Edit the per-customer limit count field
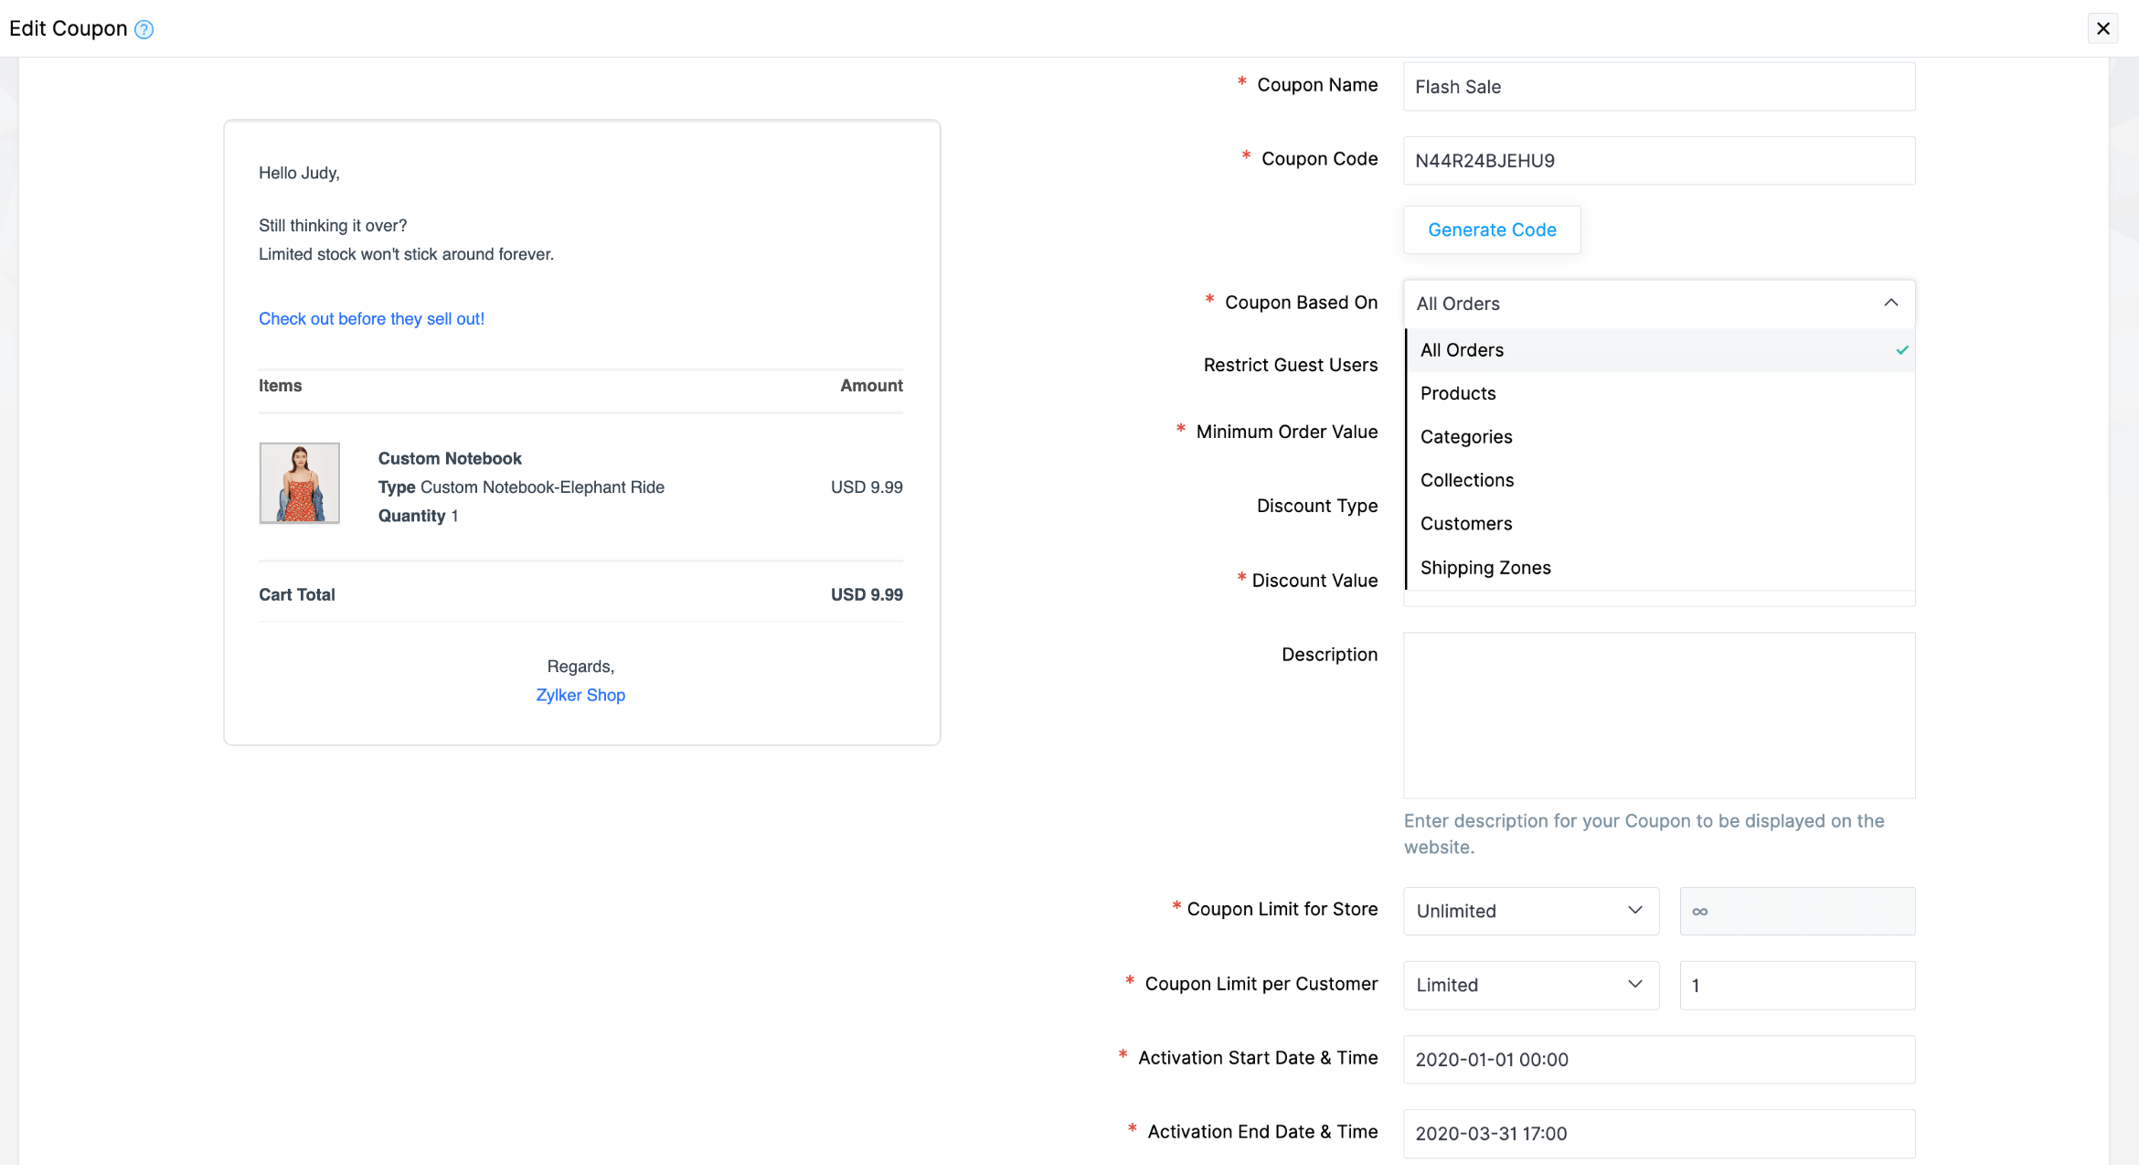Screen dimensions: 2139x1165 coord(1796,985)
